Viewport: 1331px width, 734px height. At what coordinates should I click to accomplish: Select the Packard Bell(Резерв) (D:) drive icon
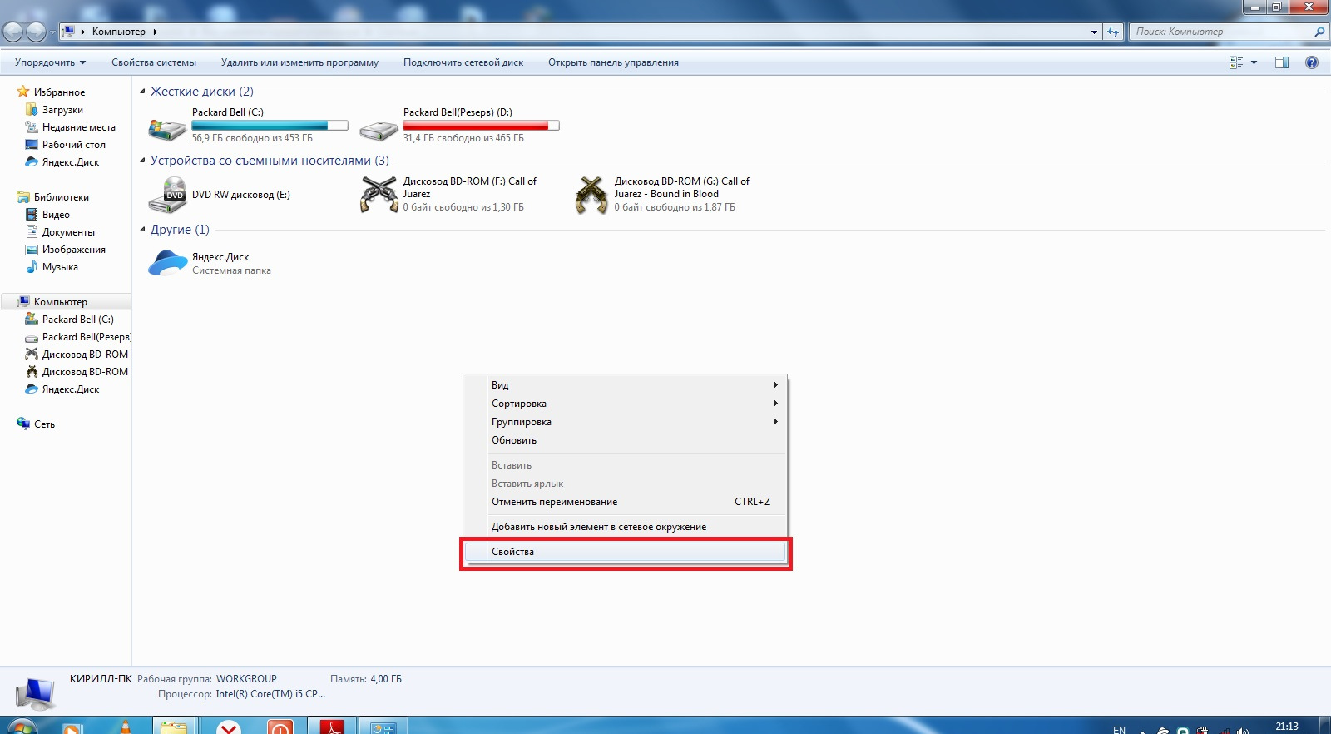[379, 129]
